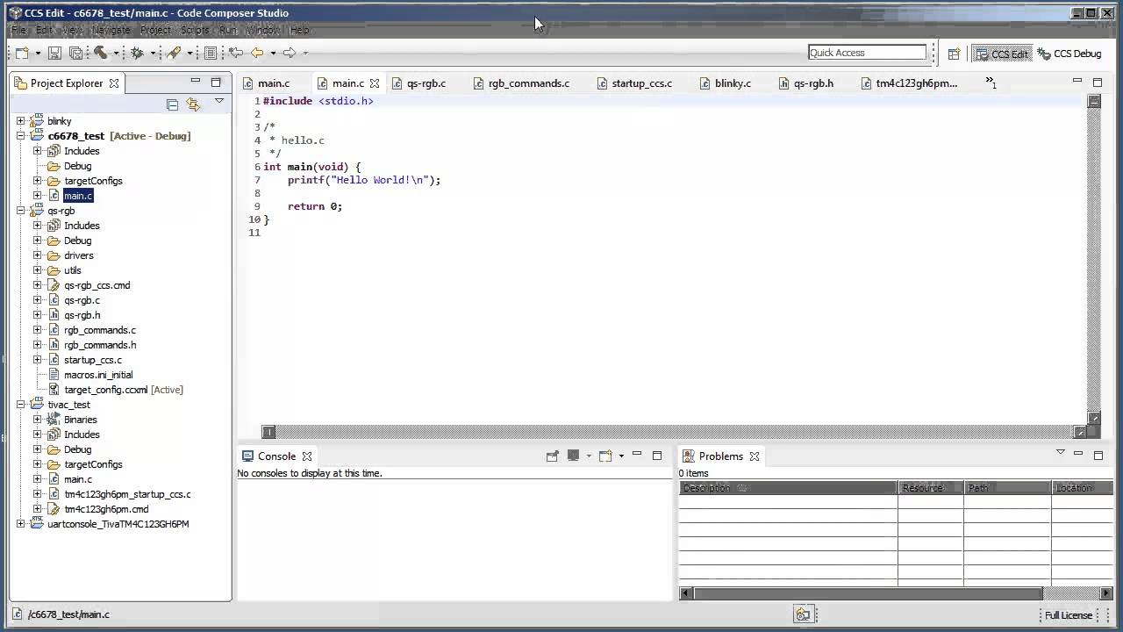Toggle Link with Editor in Project Explorer
Viewport: 1123px width, 632px height.
click(x=193, y=104)
